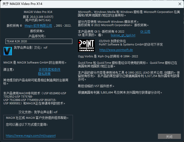The height and width of the screenshot is (142, 184).
Task: Click the 汉化支持 credit line
Action: [38, 112]
